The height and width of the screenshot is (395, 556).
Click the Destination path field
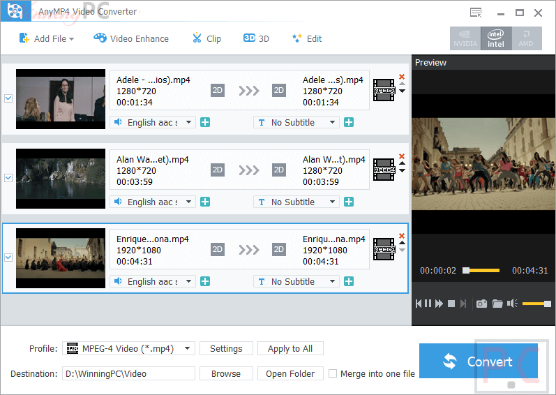click(129, 373)
